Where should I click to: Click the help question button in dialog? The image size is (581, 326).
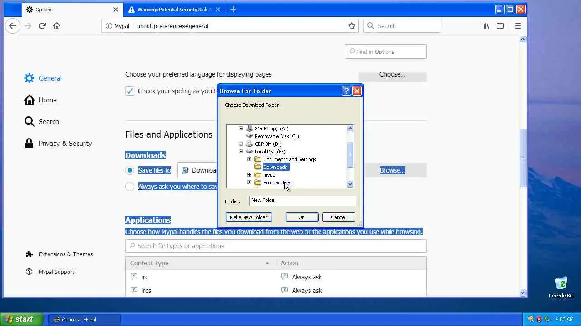coord(346,91)
